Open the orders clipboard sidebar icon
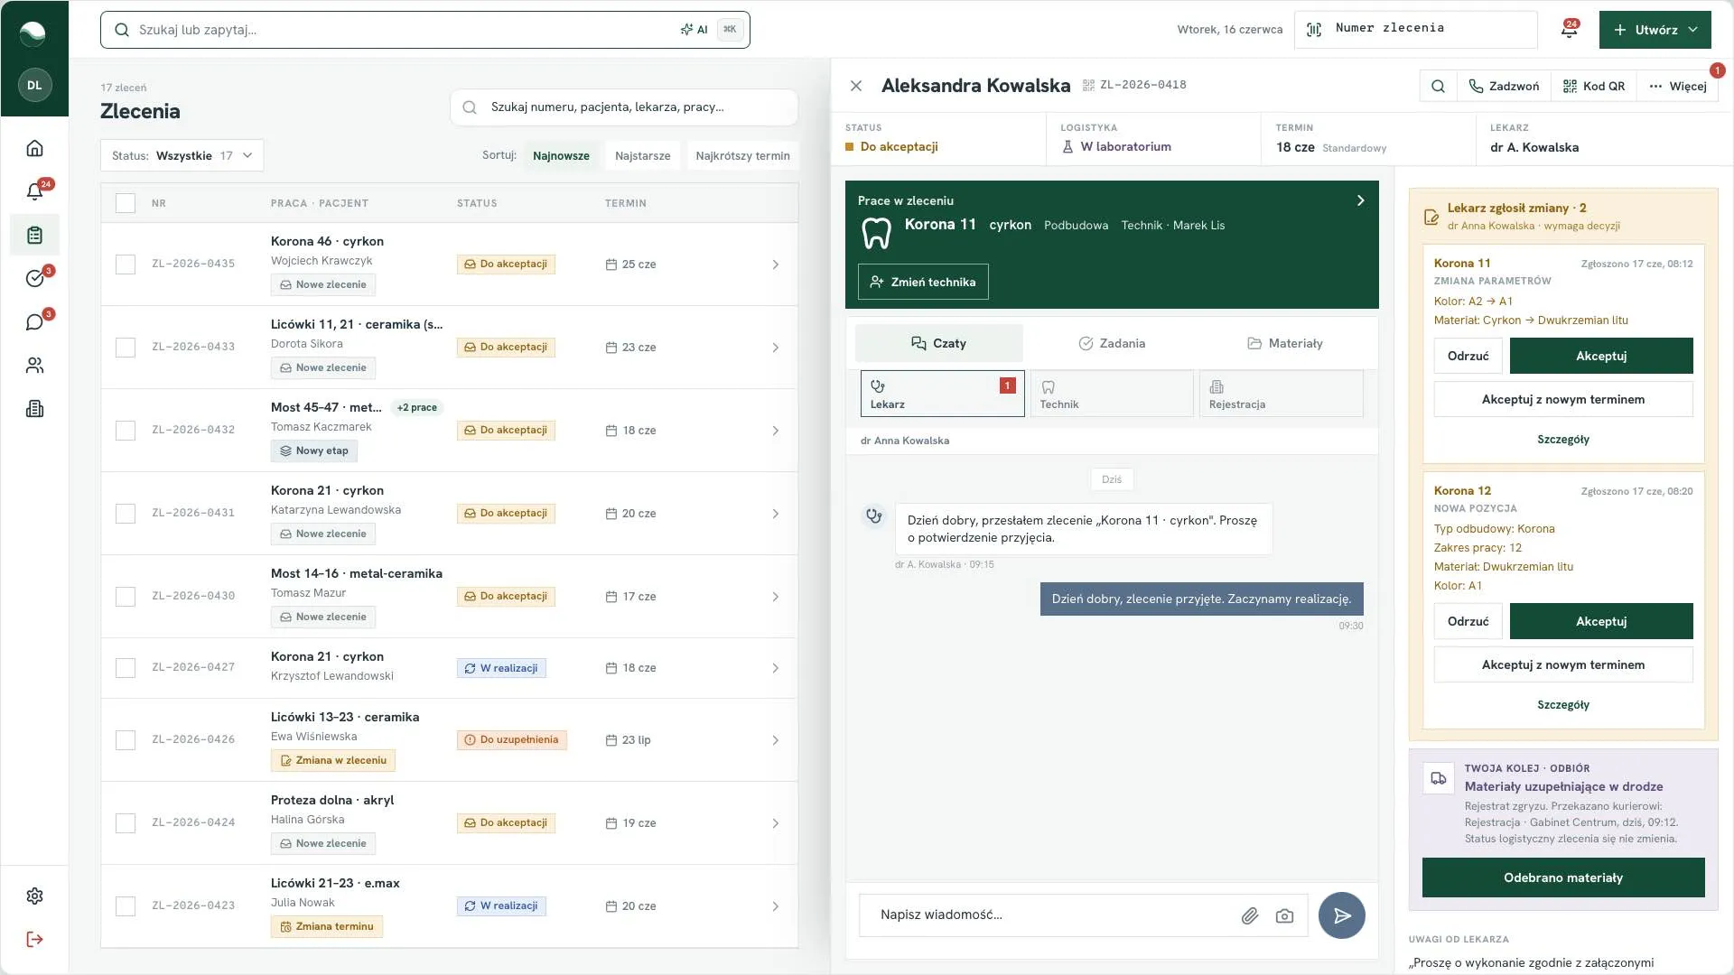The image size is (1734, 975). [34, 235]
